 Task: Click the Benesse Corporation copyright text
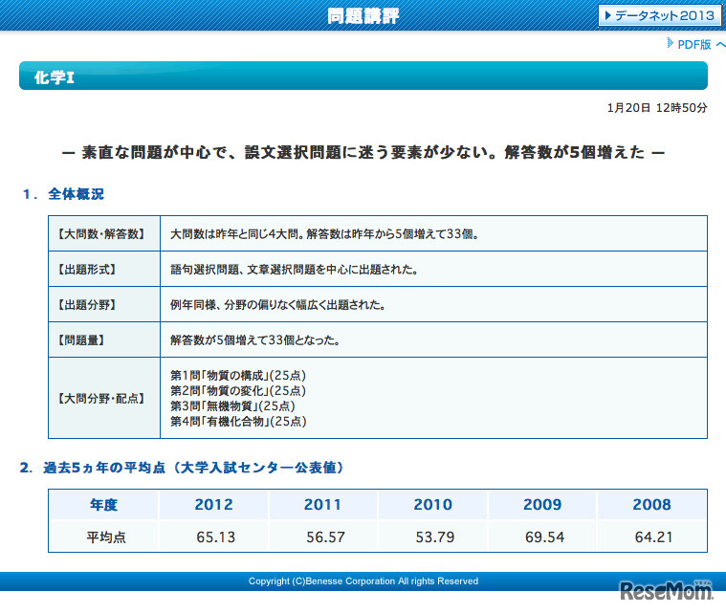click(x=363, y=580)
